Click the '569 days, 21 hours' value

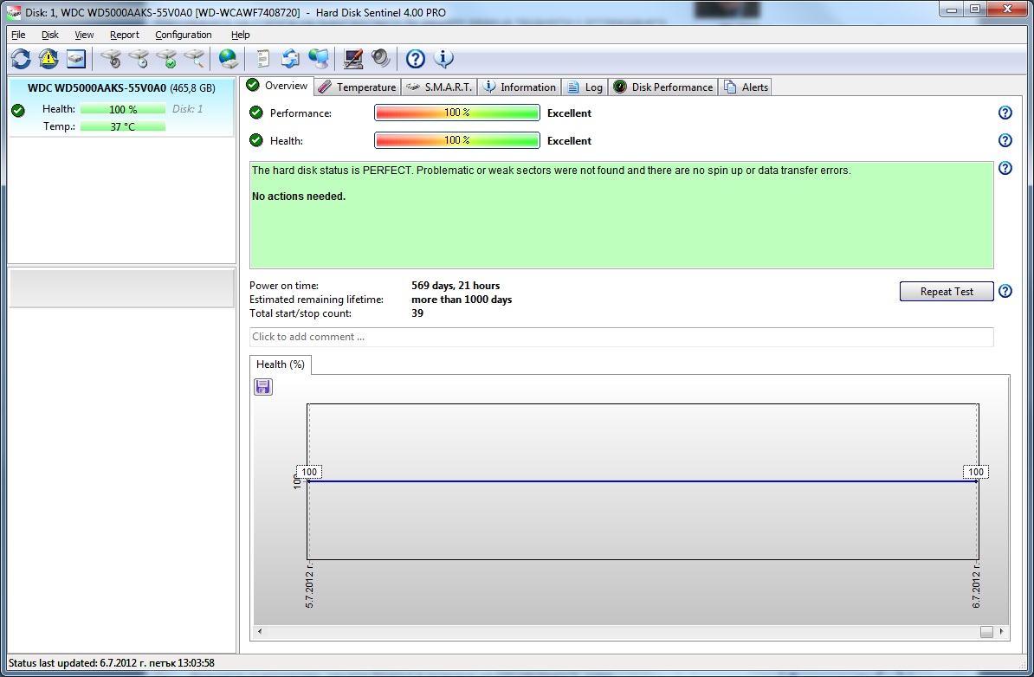point(456,286)
